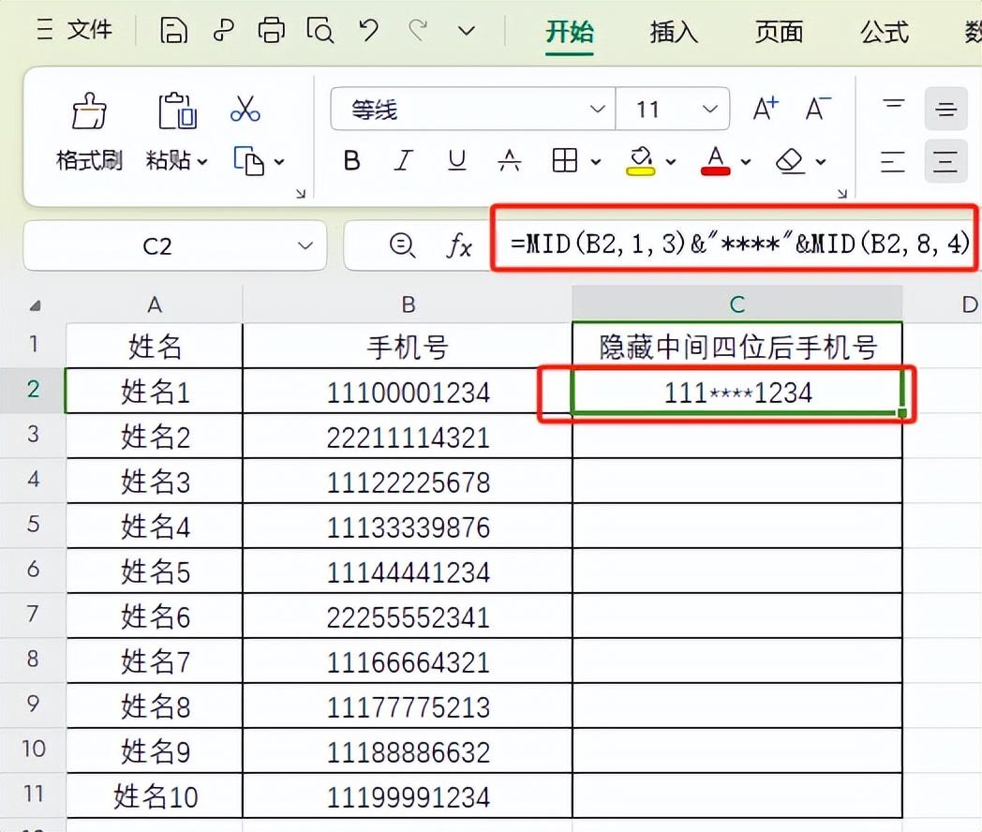Switch to the 公式 tab
This screenshot has height=832, width=982.
pos(884,31)
